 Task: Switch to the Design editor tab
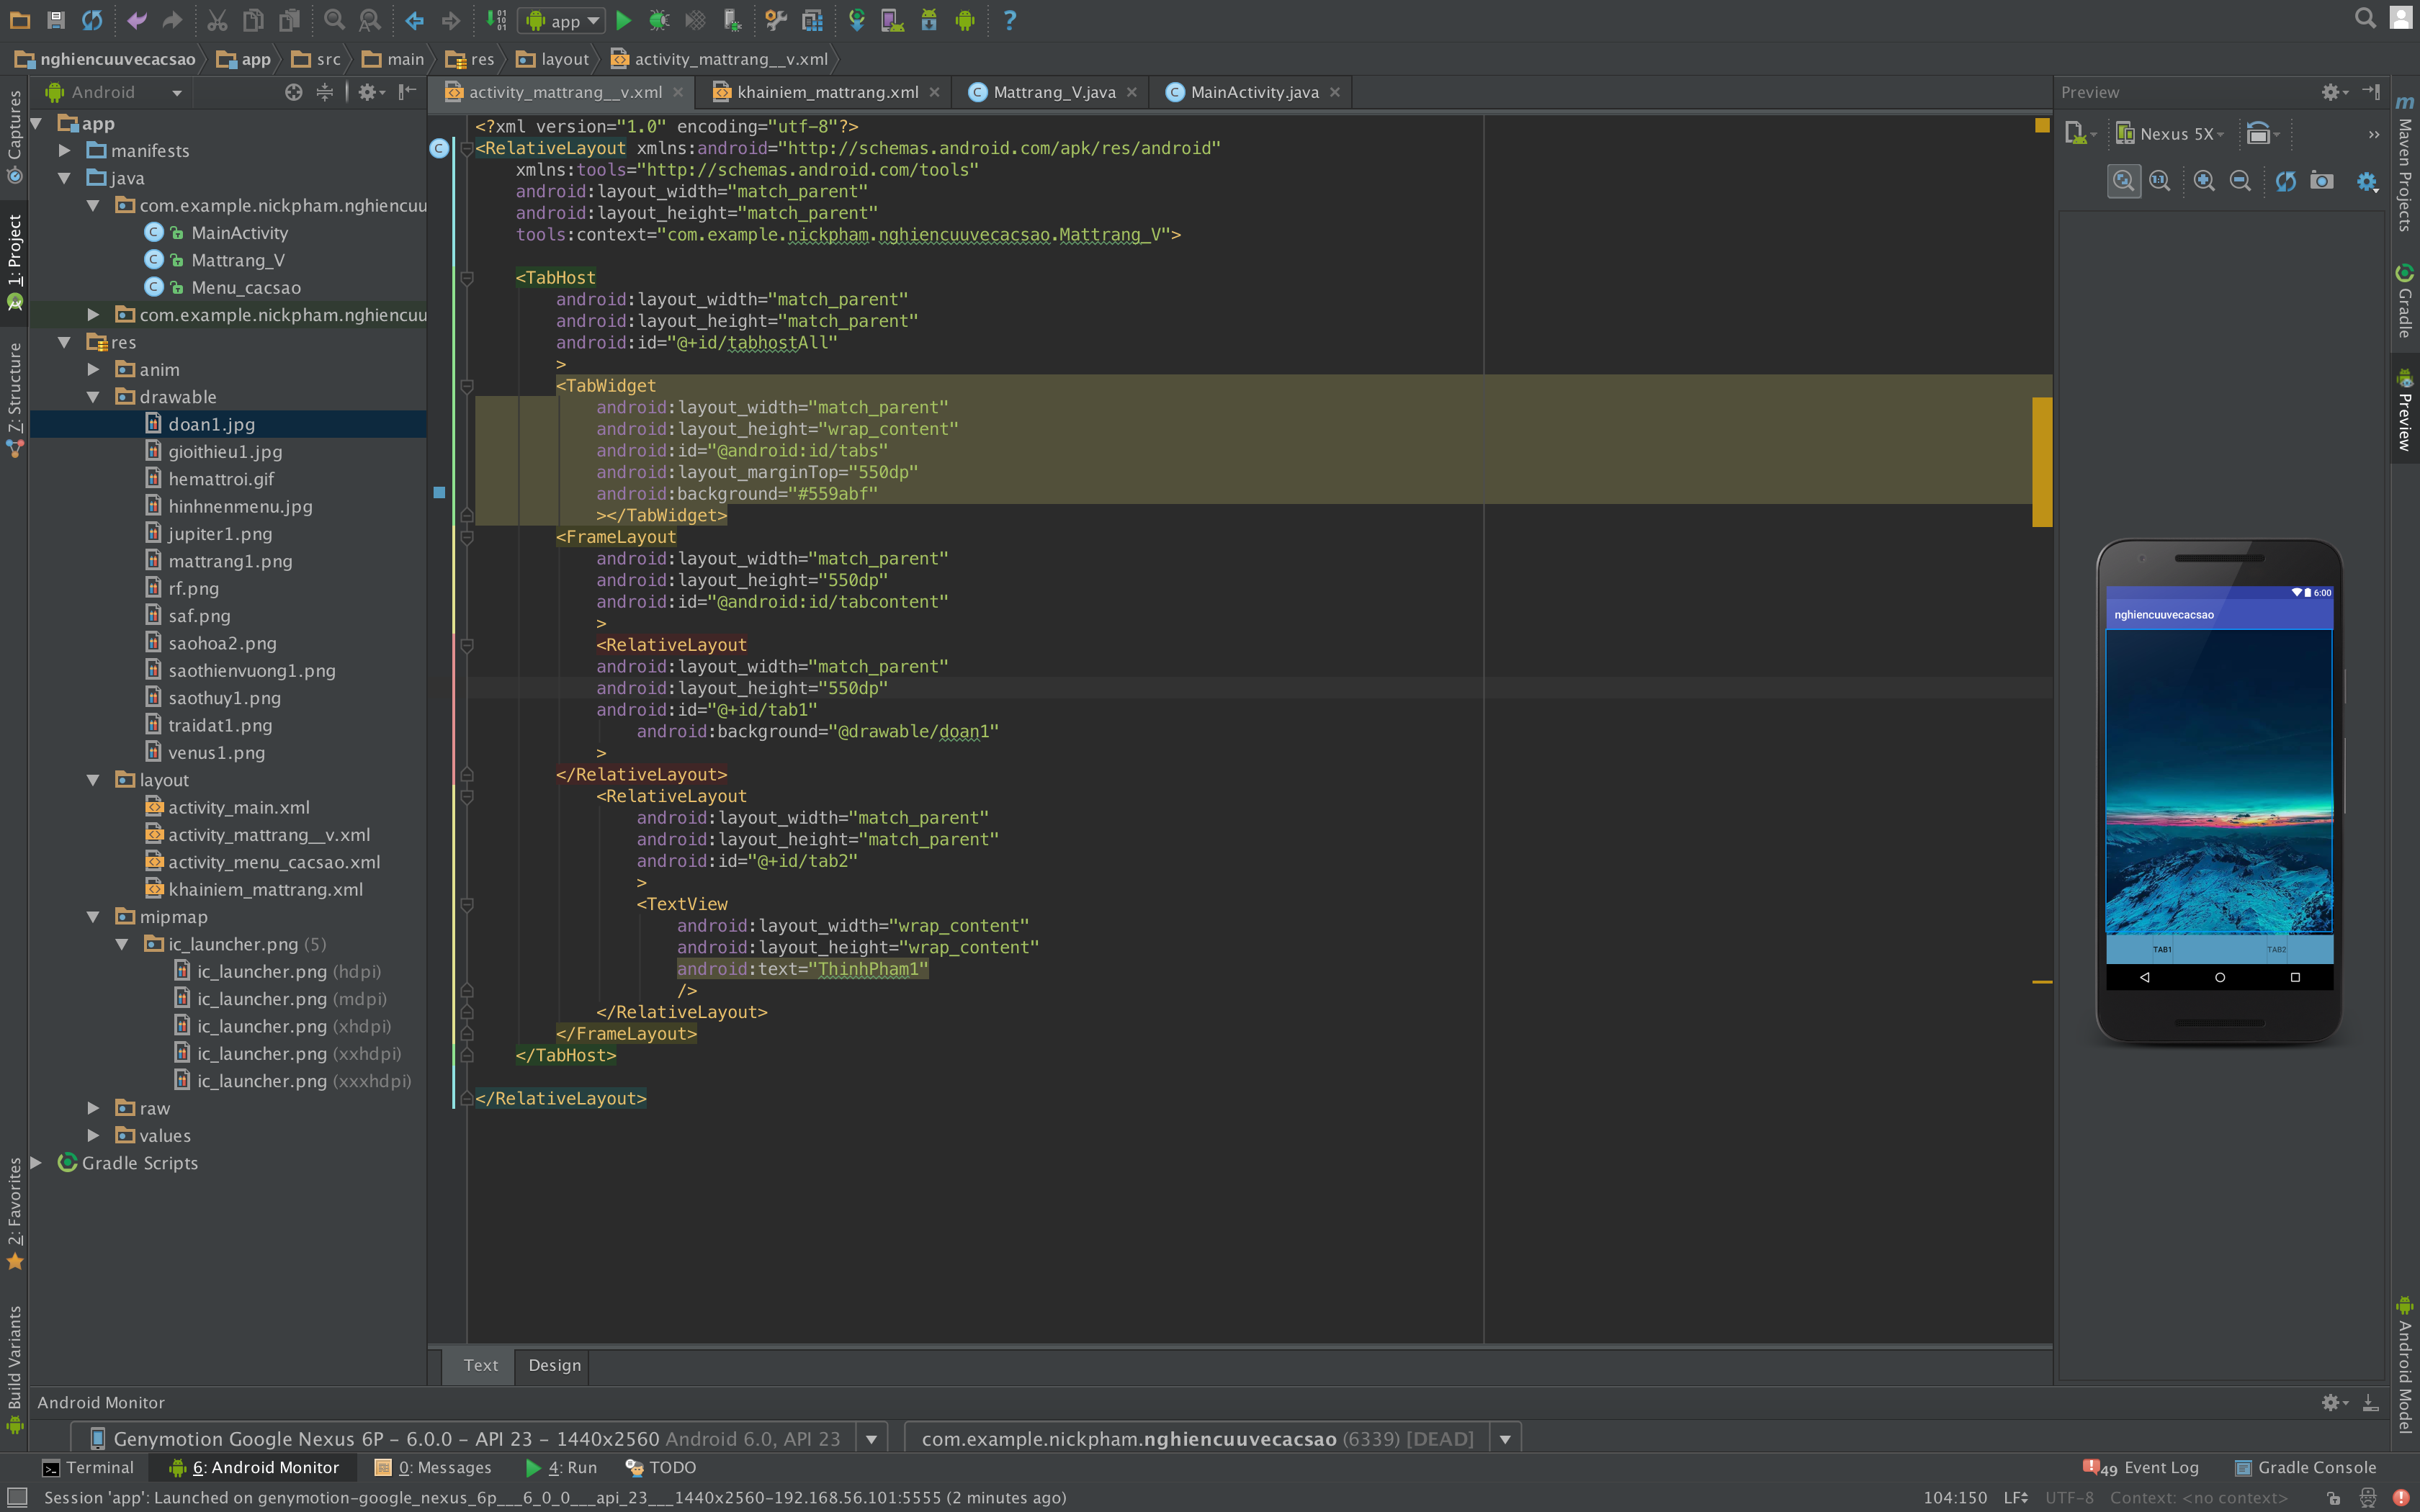554,1365
